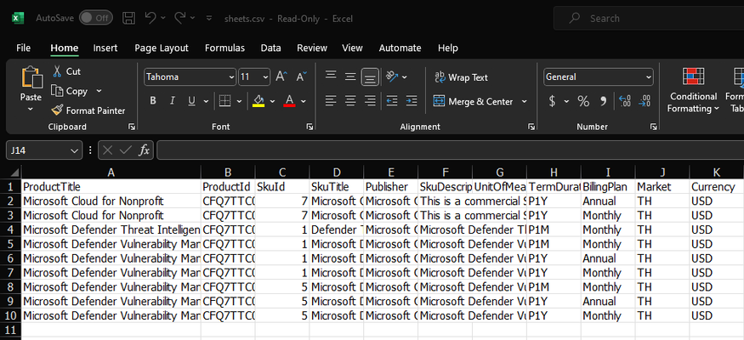Switch to the Formulas tab
Screen dimensions: 744x340
pos(225,48)
